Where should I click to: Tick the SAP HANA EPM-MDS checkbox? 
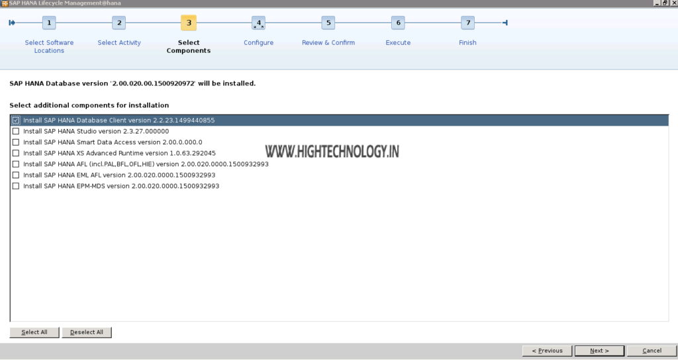tap(16, 186)
